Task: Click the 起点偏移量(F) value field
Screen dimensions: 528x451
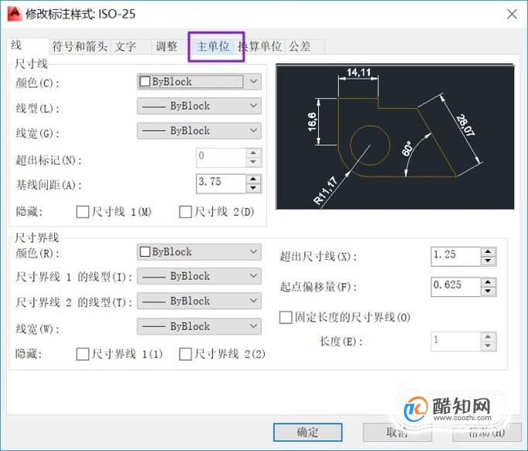Action: [455, 287]
